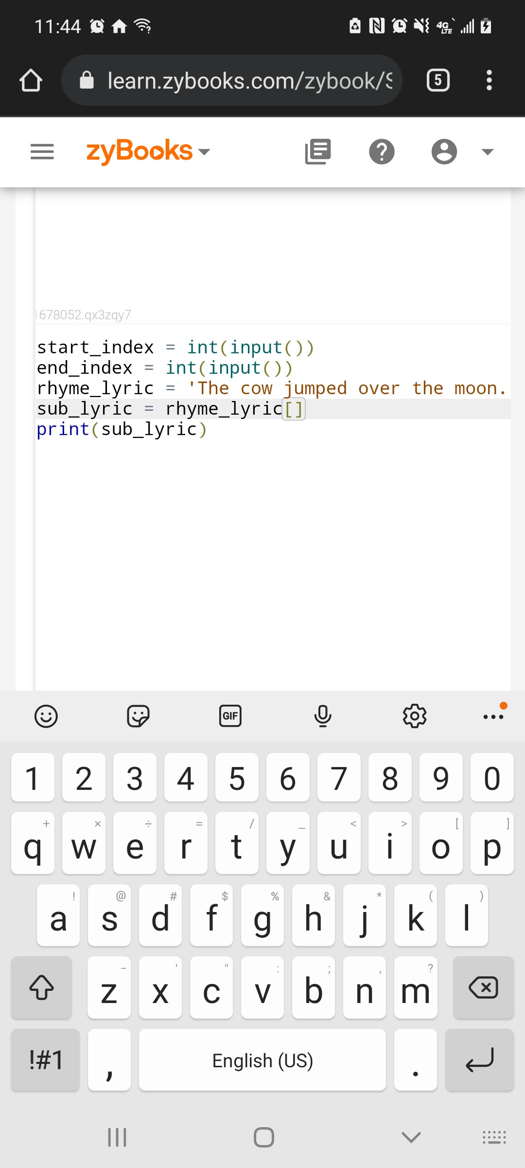
Task: Tap the status bar muted sound icon
Action: click(421, 25)
